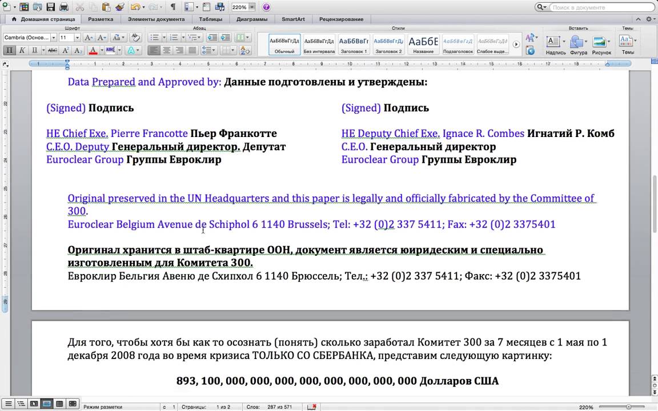
Task: Show more styles arrow
Action: [516, 45]
